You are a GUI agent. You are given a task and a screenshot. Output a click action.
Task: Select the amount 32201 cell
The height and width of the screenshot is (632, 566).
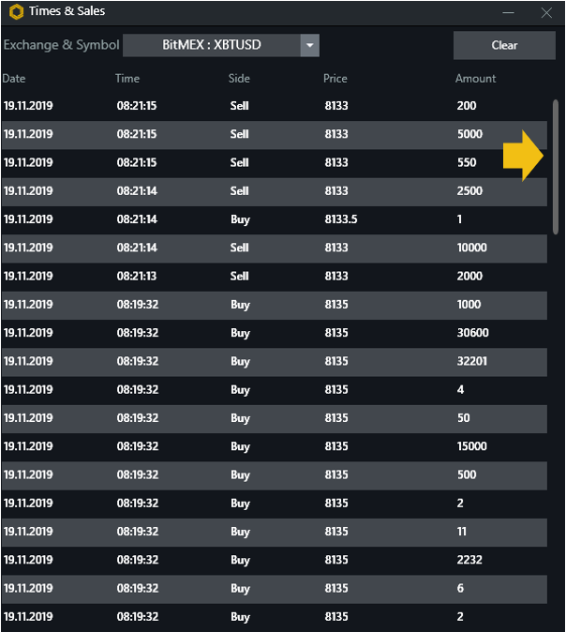(472, 361)
